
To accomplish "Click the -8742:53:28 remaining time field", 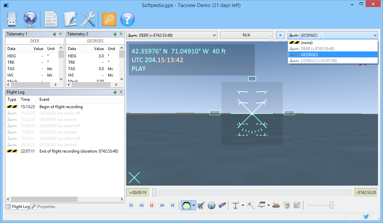I will (366, 193).
